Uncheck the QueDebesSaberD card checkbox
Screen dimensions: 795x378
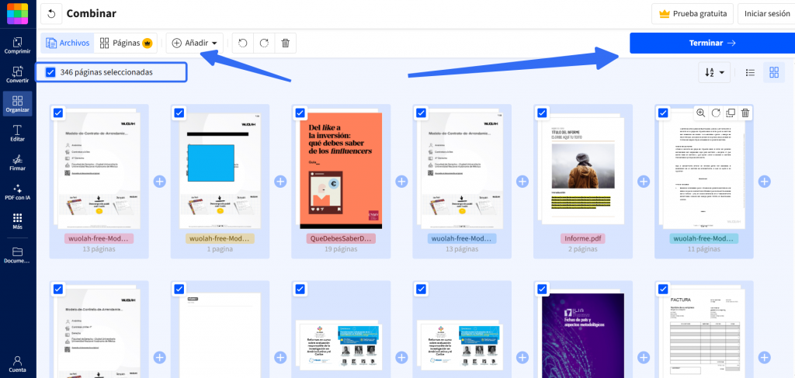(300, 113)
